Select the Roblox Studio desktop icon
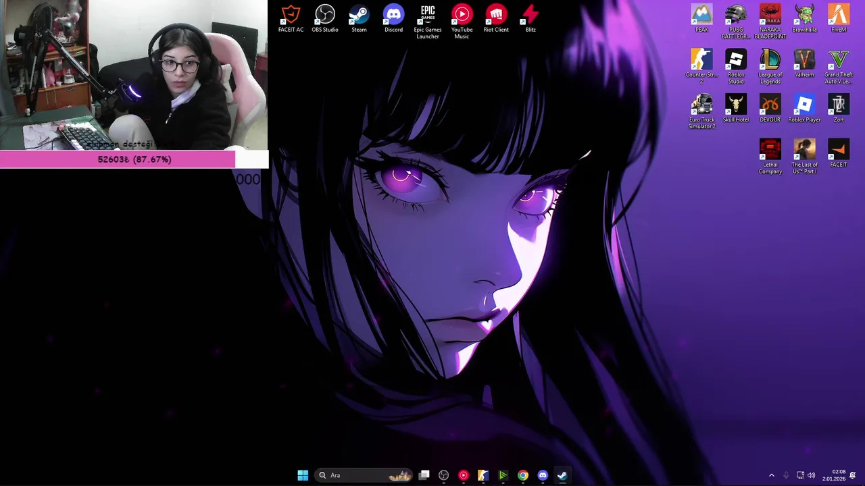This screenshot has width=865, height=486. click(x=736, y=67)
